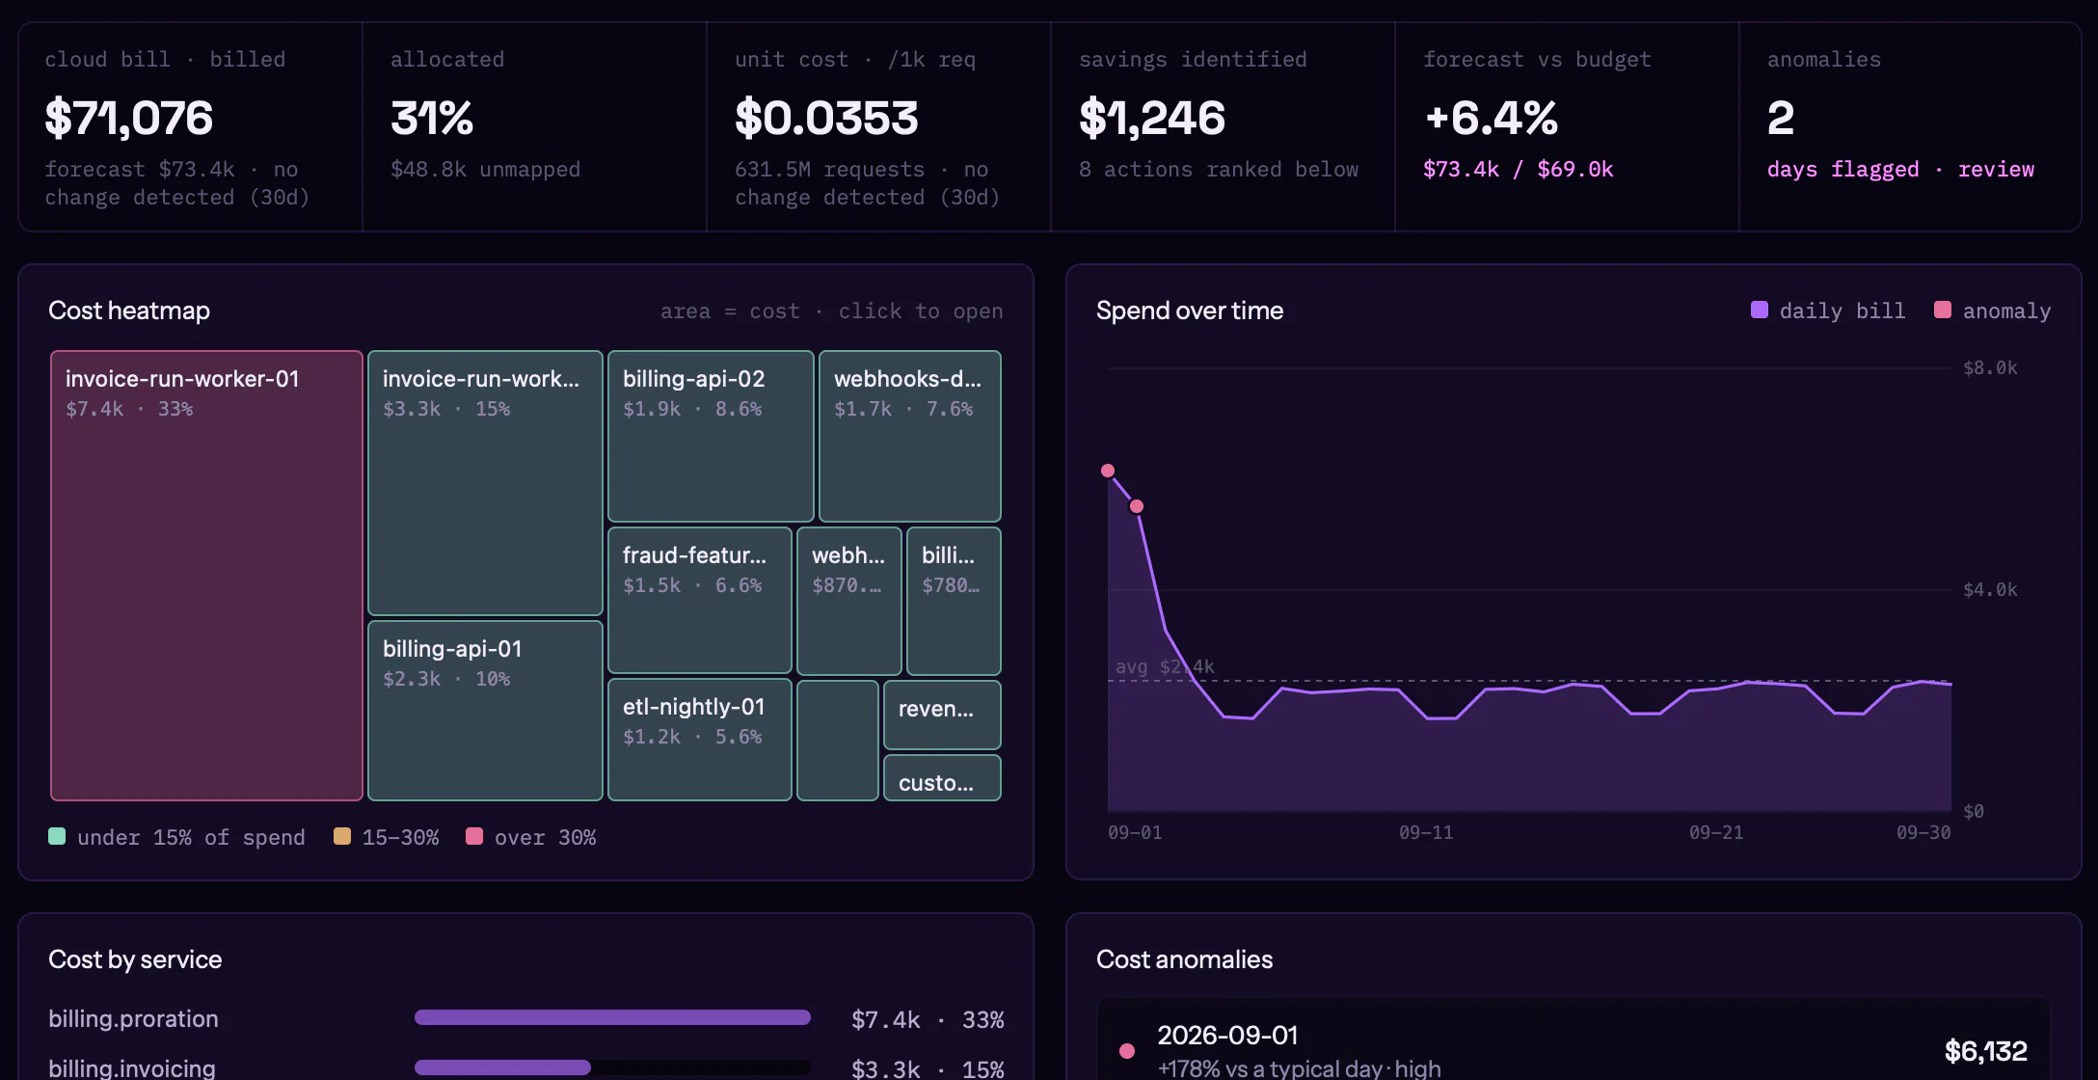Click the '$48.8k unmapped' text
Screen dimensions: 2098x1080
(485, 170)
